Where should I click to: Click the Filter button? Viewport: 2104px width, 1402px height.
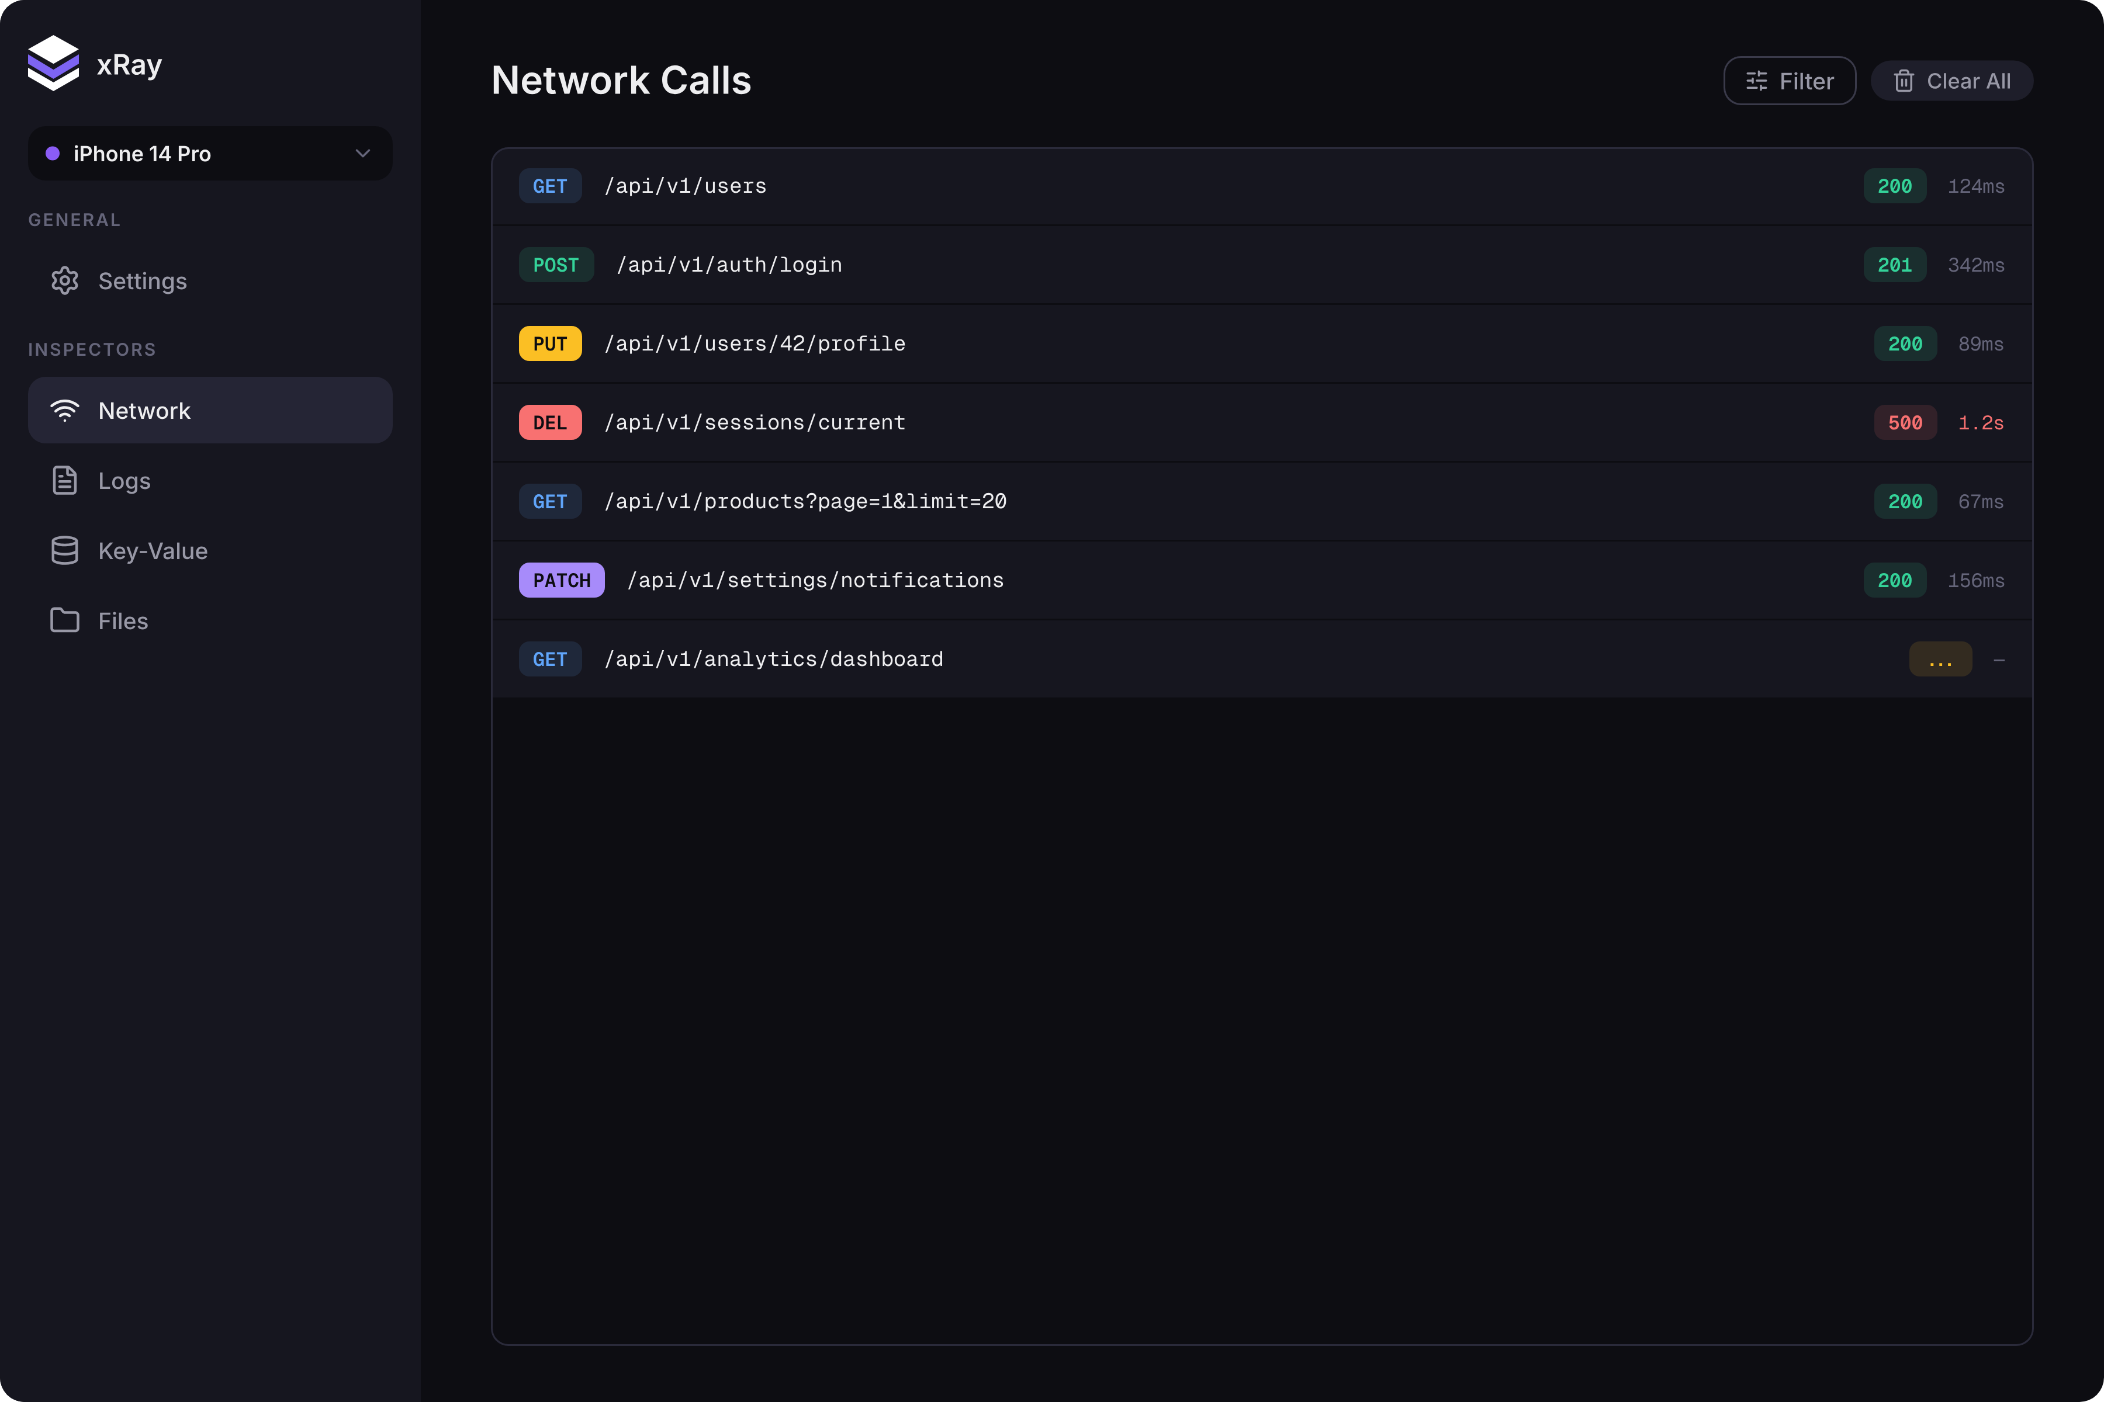click(x=1789, y=81)
